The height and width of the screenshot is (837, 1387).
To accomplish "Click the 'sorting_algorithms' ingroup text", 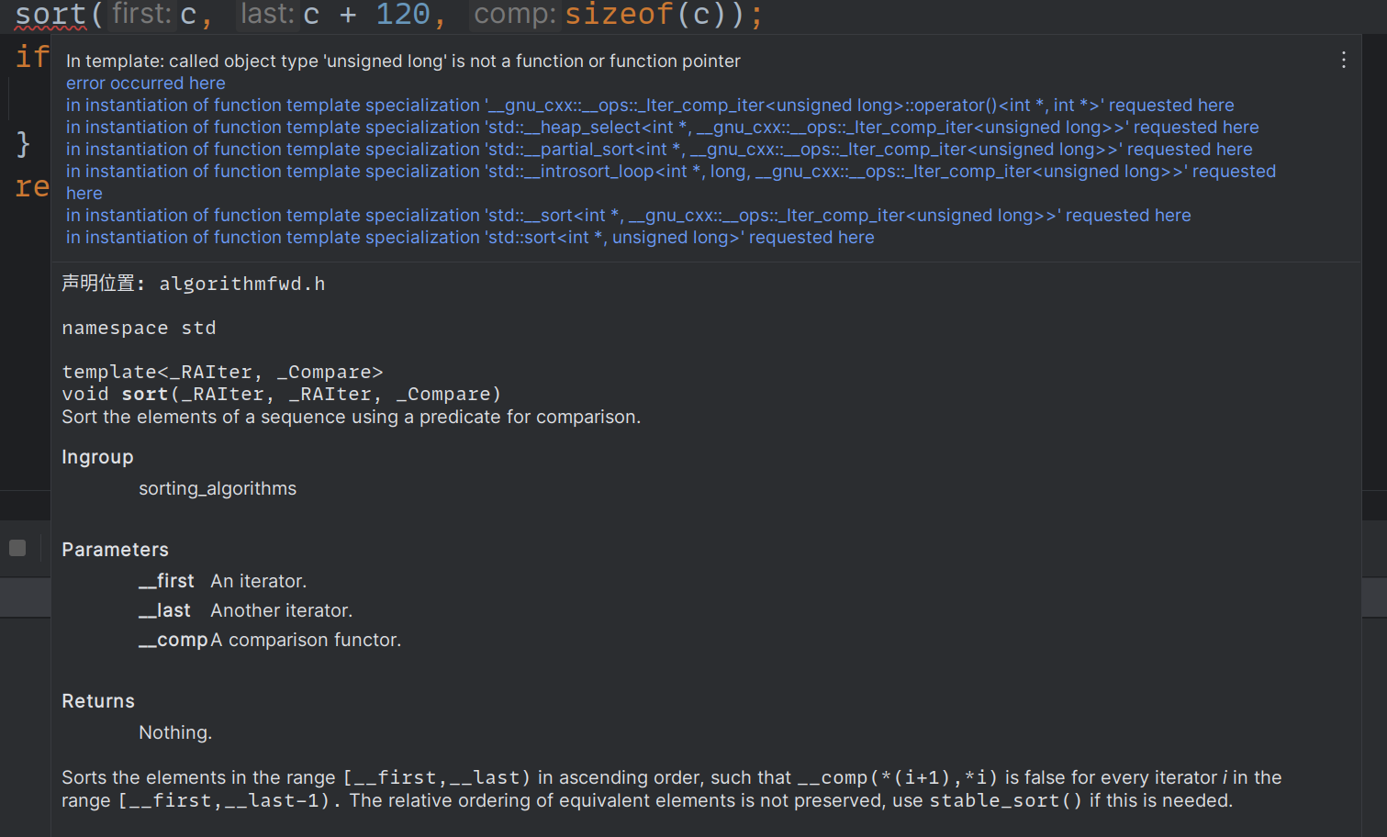I will click(x=218, y=488).
